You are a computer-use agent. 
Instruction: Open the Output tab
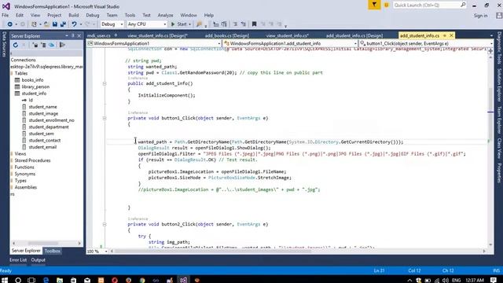pyautogui.click(x=39, y=260)
